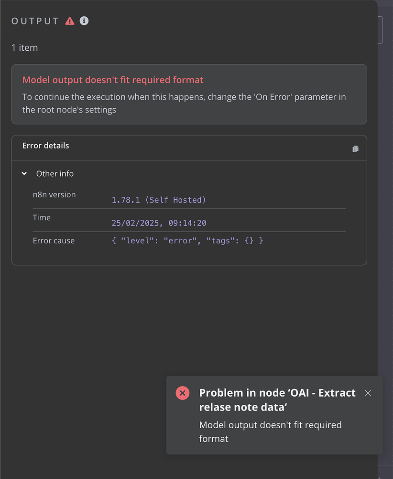
Task: Click the red error circle in the notification
Action: pos(182,393)
